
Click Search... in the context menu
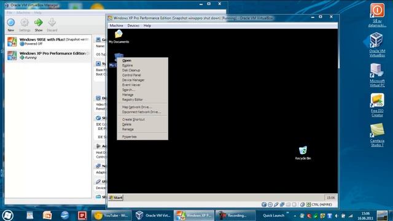[x=142, y=90]
